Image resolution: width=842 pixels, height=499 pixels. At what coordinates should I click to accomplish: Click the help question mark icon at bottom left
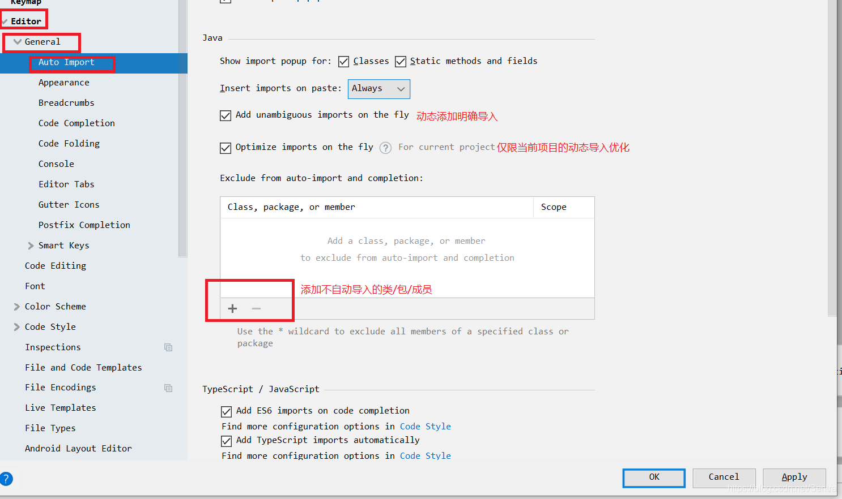(6, 479)
